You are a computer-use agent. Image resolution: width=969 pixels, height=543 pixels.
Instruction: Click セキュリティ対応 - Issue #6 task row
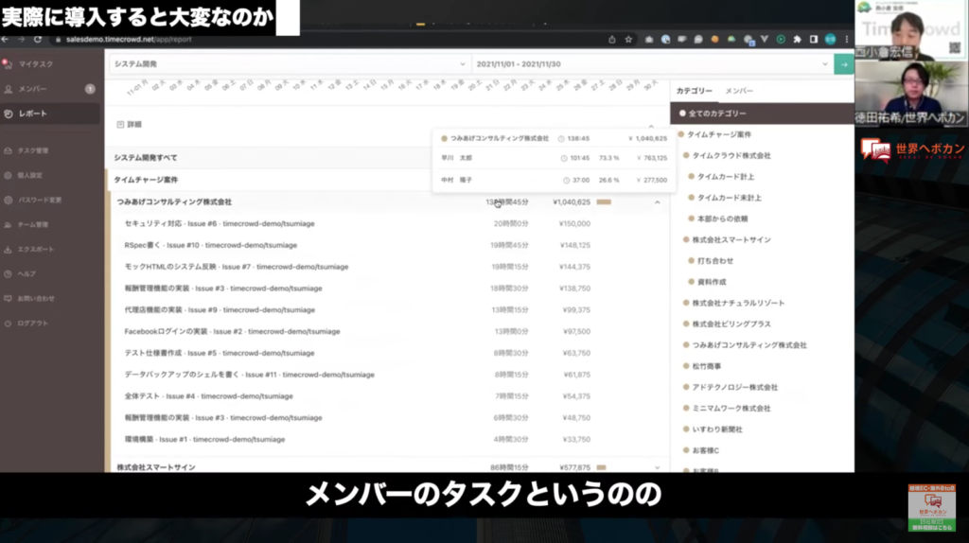coord(388,223)
